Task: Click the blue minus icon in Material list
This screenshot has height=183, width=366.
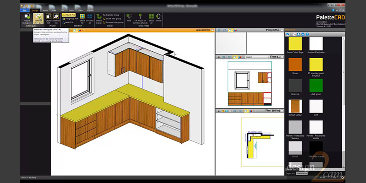Action: (x=303, y=34)
